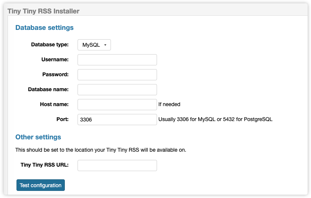Click the "Usually 3306 for MySQL" port hint
This screenshot has height=198, width=311.
tap(215, 120)
